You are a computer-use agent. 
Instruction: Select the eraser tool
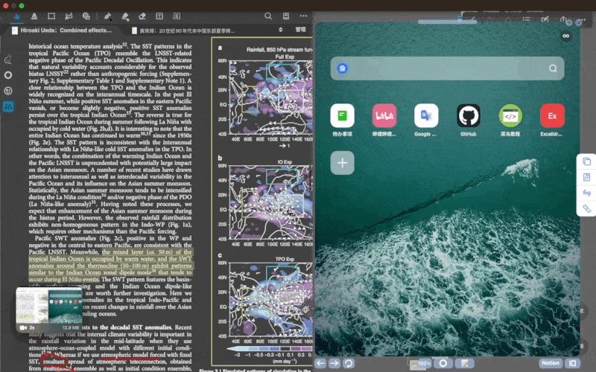(x=142, y=16)
